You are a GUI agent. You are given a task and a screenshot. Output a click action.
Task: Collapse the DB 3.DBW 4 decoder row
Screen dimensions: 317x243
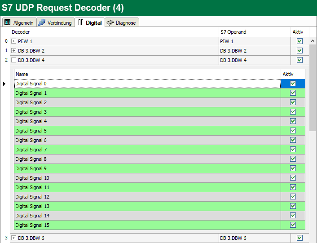click(13, 60)
